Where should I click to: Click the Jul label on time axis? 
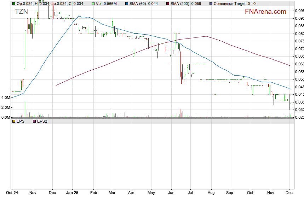click(191, 193)
